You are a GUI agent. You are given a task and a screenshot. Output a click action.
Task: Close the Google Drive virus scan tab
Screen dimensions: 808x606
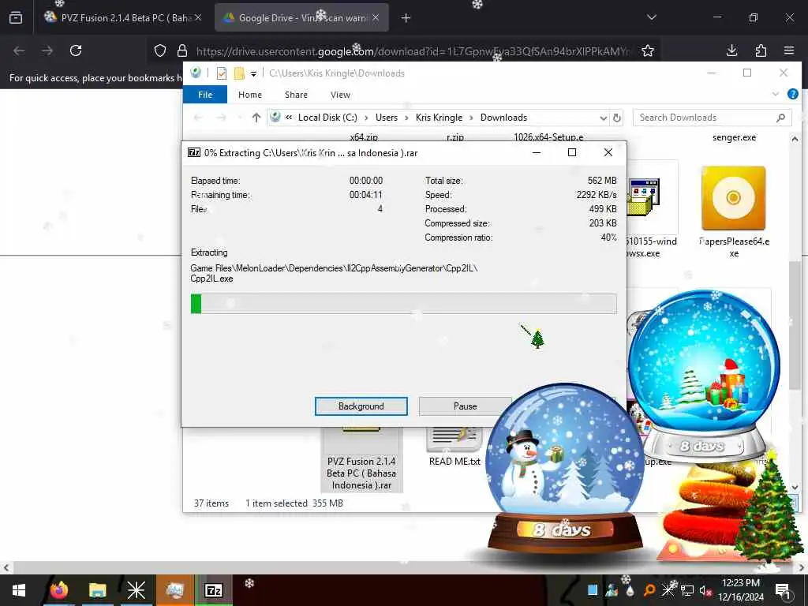coord(376,17)
